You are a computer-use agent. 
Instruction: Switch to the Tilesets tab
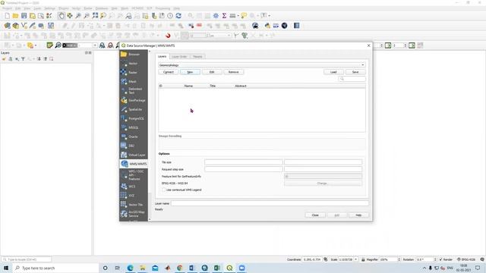pos(197,57)
